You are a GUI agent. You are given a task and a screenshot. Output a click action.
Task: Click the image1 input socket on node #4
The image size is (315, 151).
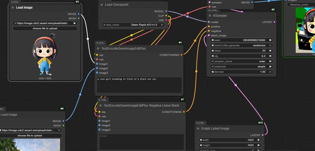click(97, 64)
